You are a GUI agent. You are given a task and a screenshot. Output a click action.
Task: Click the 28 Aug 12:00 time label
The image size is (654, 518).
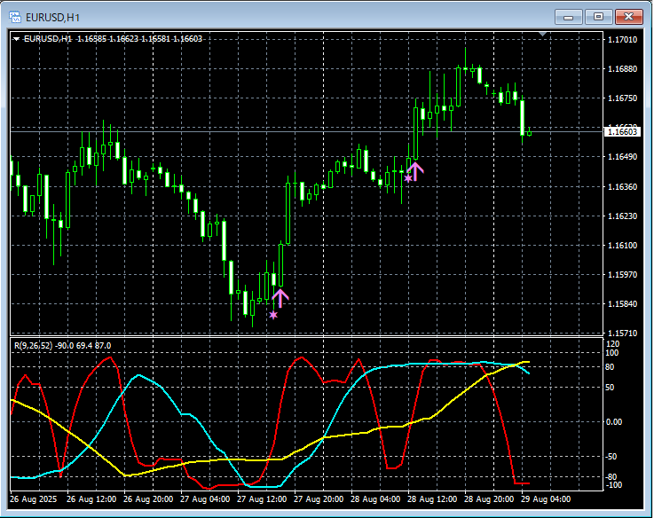pos(432,498)
